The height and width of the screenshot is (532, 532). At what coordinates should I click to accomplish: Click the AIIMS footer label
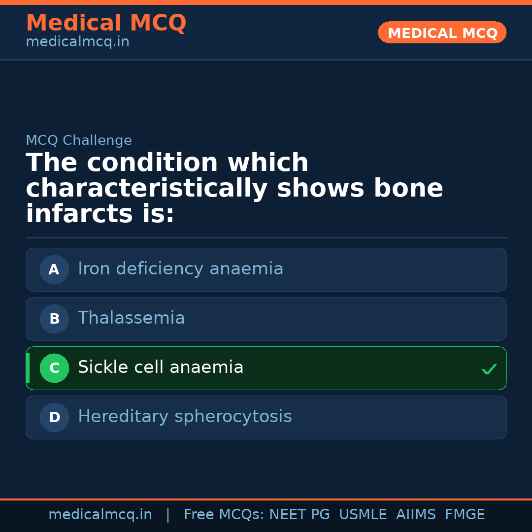tap(416, 515)
